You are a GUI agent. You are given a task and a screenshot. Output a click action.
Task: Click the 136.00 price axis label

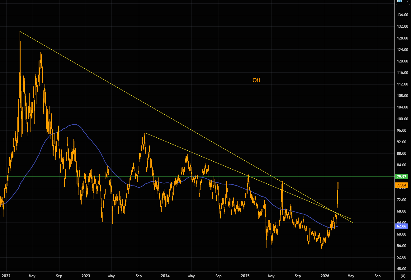[x=403, y=15]
